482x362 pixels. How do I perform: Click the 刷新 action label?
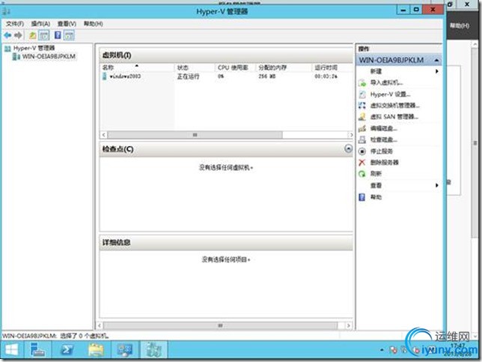(x=376, y=174)
